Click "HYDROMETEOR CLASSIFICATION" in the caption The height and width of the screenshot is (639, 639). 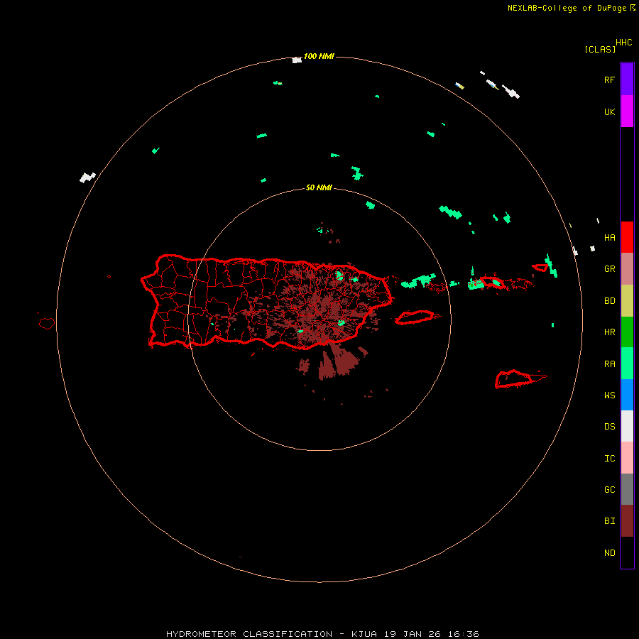(x=249, y=634)
